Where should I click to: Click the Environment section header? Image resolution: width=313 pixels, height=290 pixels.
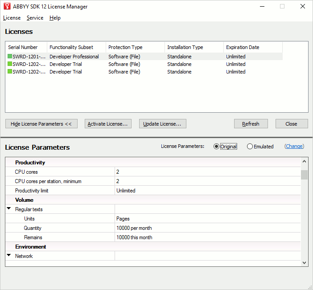153,247
